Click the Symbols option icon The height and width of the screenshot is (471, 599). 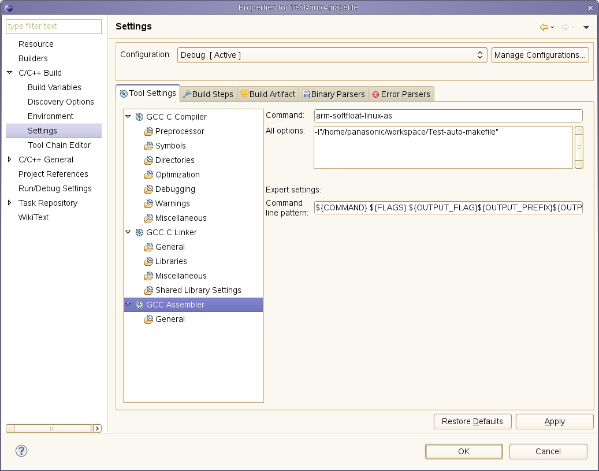point(148,146)
